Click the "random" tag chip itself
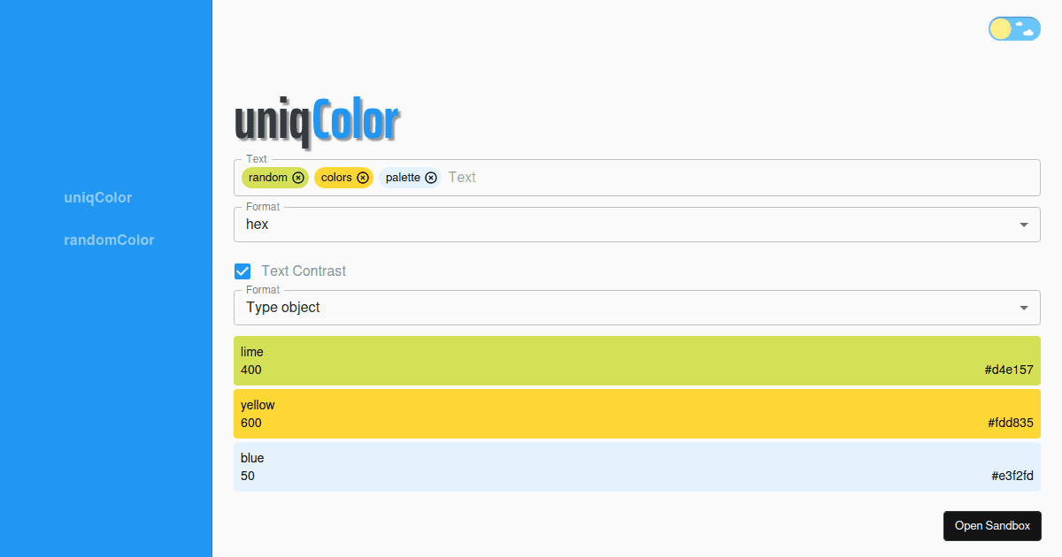The width and height of the screenshot is (1062, 557). [x=268, y=177]
